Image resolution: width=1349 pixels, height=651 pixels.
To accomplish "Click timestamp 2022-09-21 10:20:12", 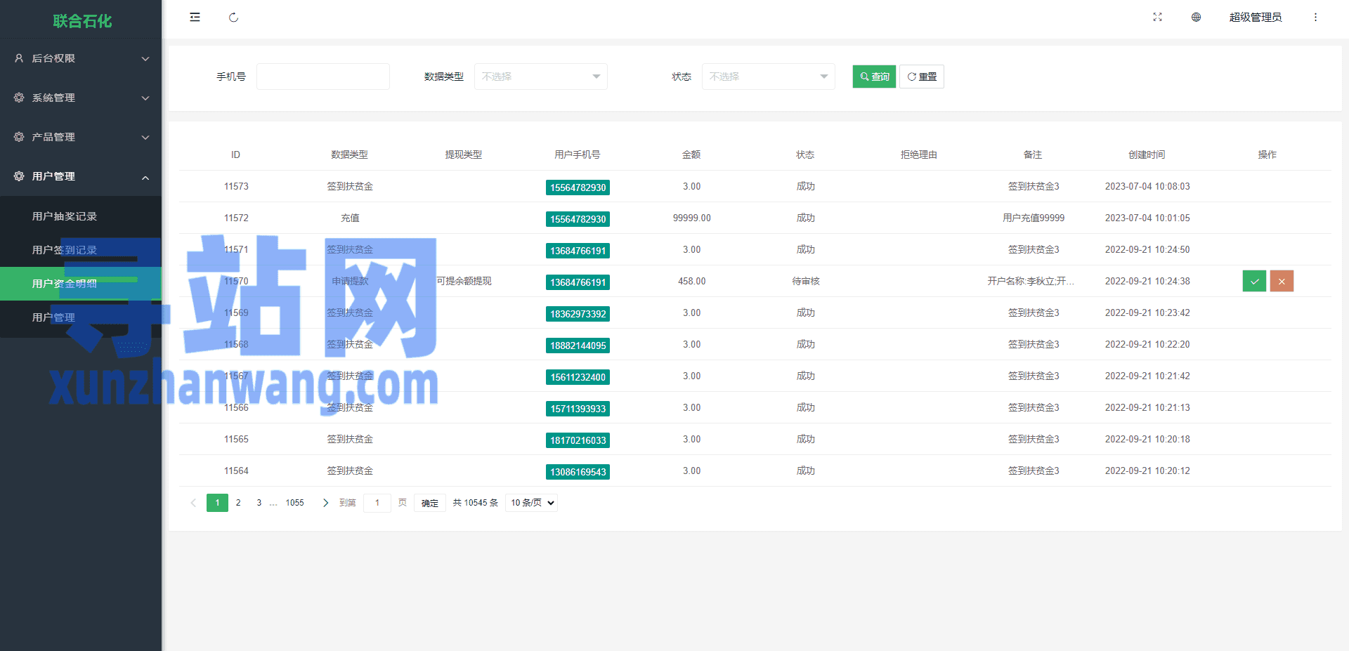I will tap(1147, 471).
